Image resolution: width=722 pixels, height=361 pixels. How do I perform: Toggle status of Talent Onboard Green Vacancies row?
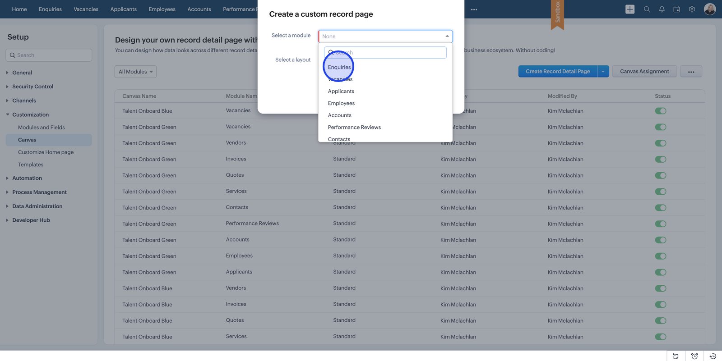coord(661,127)
